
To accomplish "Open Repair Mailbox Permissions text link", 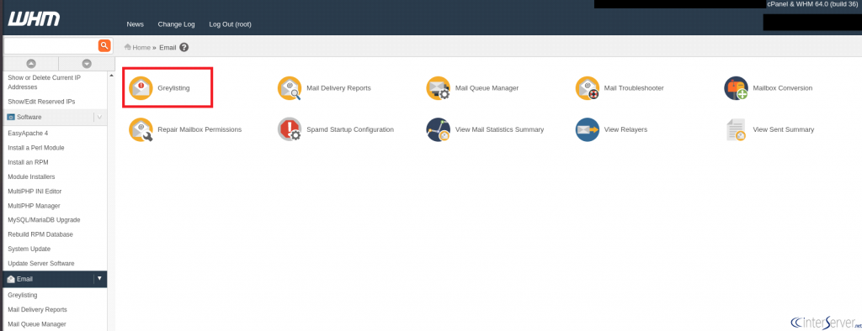I will click(200, 129).
